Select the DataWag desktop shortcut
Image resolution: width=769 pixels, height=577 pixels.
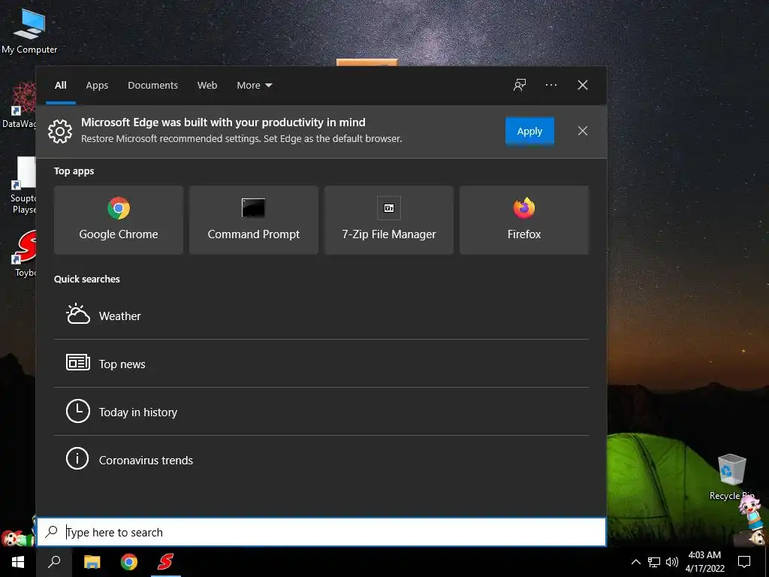click(x=19, y=106)
